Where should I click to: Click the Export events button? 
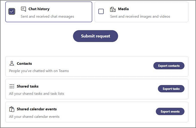pyautogui.click(x=170, y=112)
